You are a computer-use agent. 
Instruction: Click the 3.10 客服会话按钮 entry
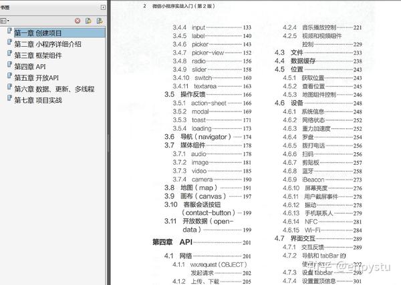point(208,209)
